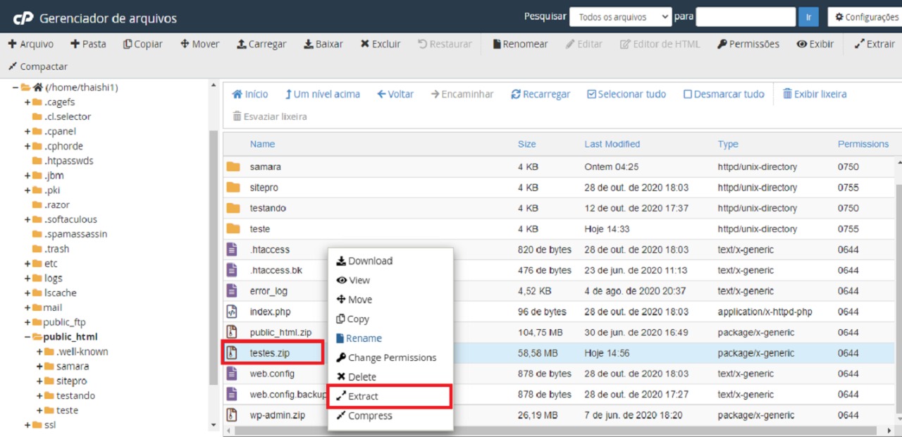The height and width of the screenshot is (437, 902).
Task: Click the Mover toolbar button
Action: 199,44
